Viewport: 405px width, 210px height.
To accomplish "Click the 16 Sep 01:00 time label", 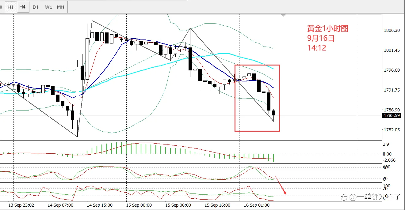I will click(x=257, y=205).
